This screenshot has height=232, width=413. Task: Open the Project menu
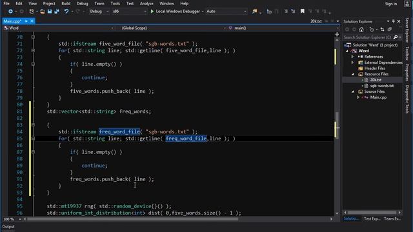(49, 4)
